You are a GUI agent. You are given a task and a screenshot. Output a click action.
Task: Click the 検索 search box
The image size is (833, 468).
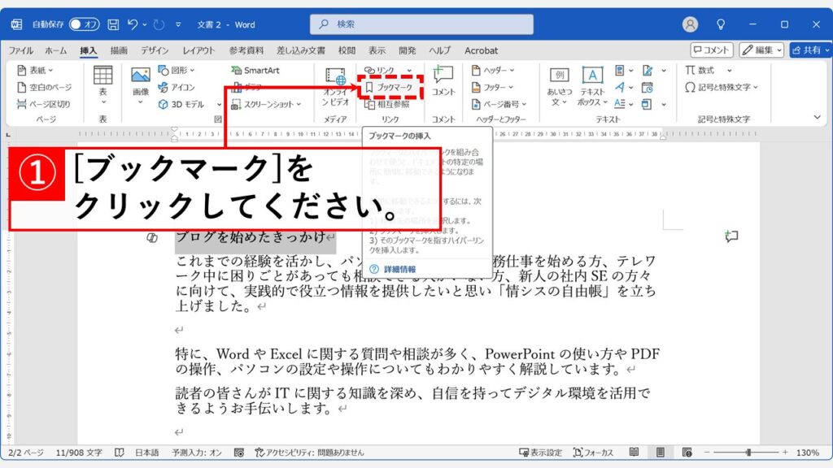point(422,24)
